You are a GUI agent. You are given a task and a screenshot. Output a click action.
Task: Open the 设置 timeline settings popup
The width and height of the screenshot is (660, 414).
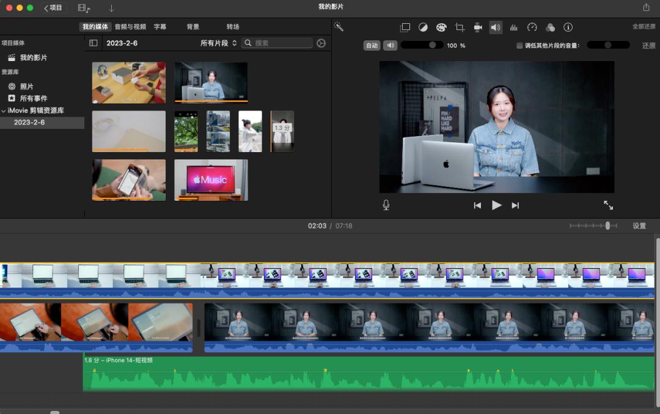[639, 226]
